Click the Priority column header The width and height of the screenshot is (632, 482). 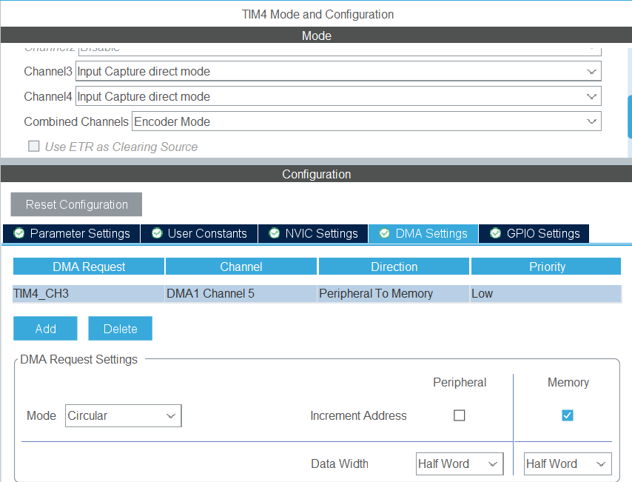(546, 267)
